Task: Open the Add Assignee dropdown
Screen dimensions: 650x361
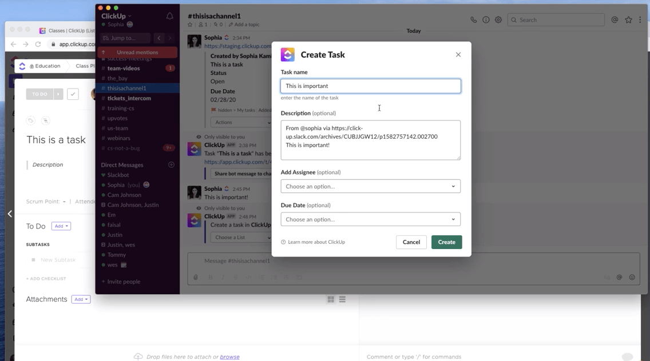Action: 371,186
